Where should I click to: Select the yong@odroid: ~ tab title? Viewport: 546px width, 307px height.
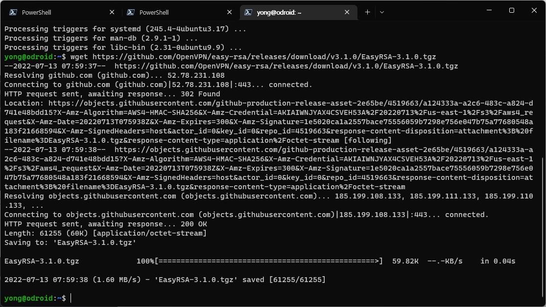(x=279, y=13)
